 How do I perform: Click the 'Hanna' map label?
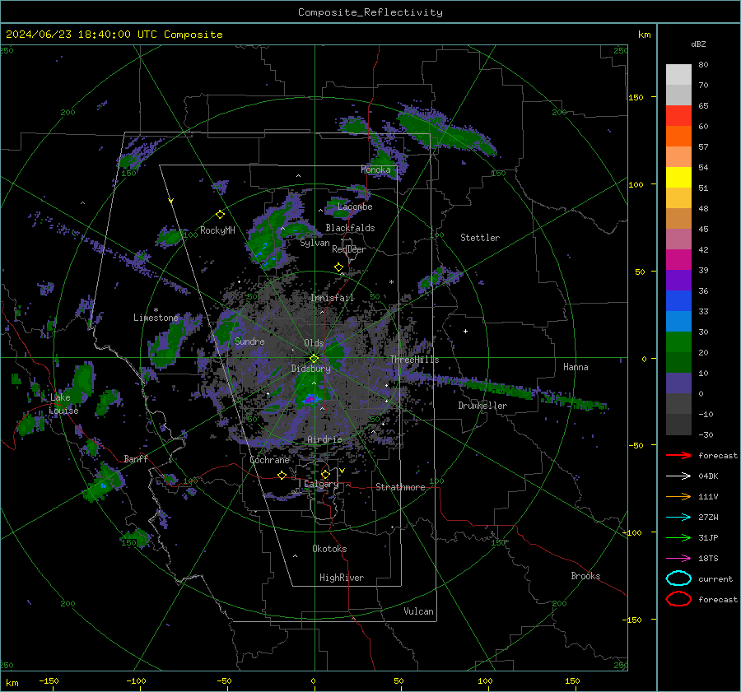576,367
